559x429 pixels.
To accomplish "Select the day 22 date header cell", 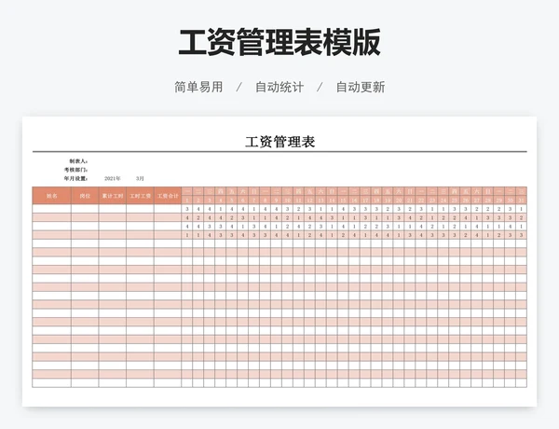I will click(x=421, y=201).
